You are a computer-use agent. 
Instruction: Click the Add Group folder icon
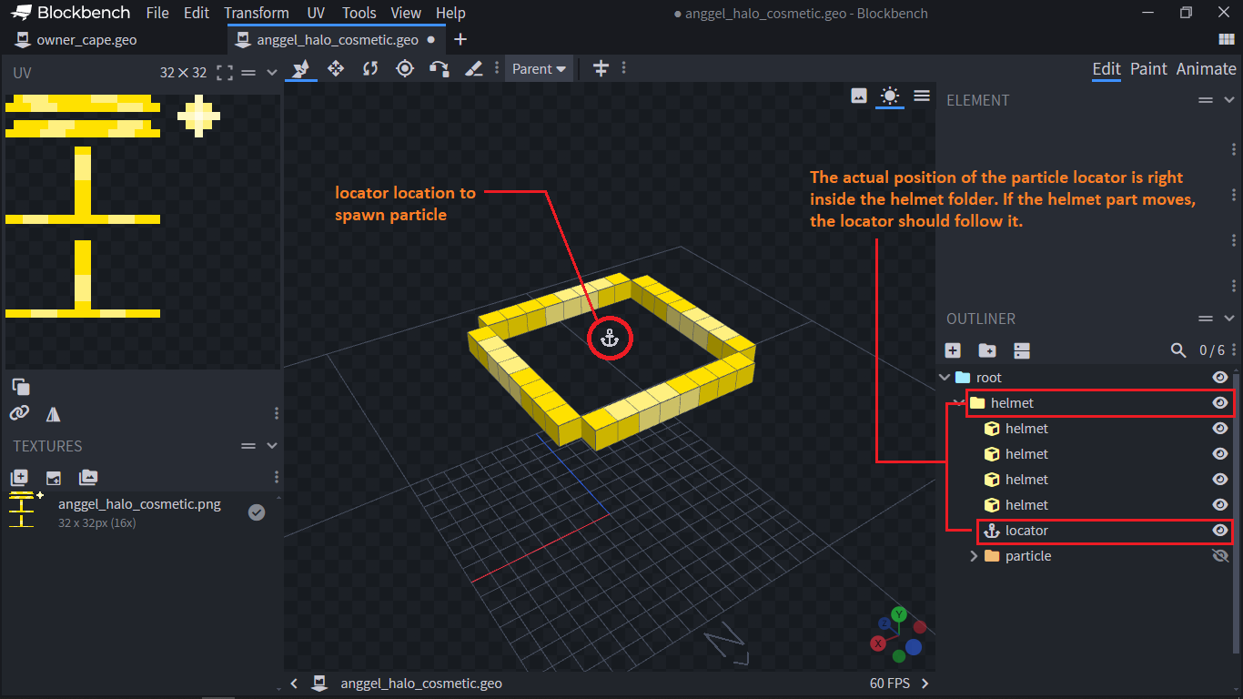pyautogui.click(x=986, y=350)
